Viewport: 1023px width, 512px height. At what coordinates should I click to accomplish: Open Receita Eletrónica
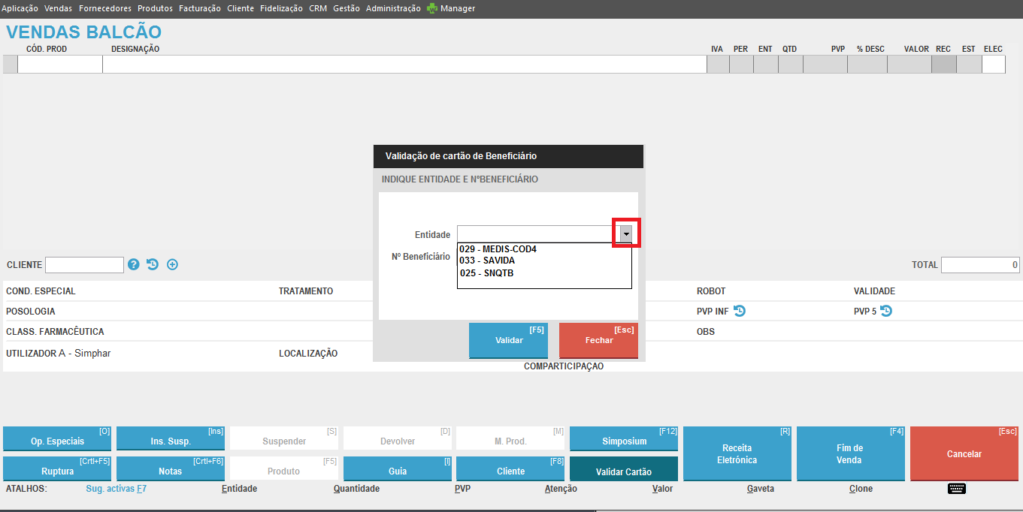click(737, 453)
